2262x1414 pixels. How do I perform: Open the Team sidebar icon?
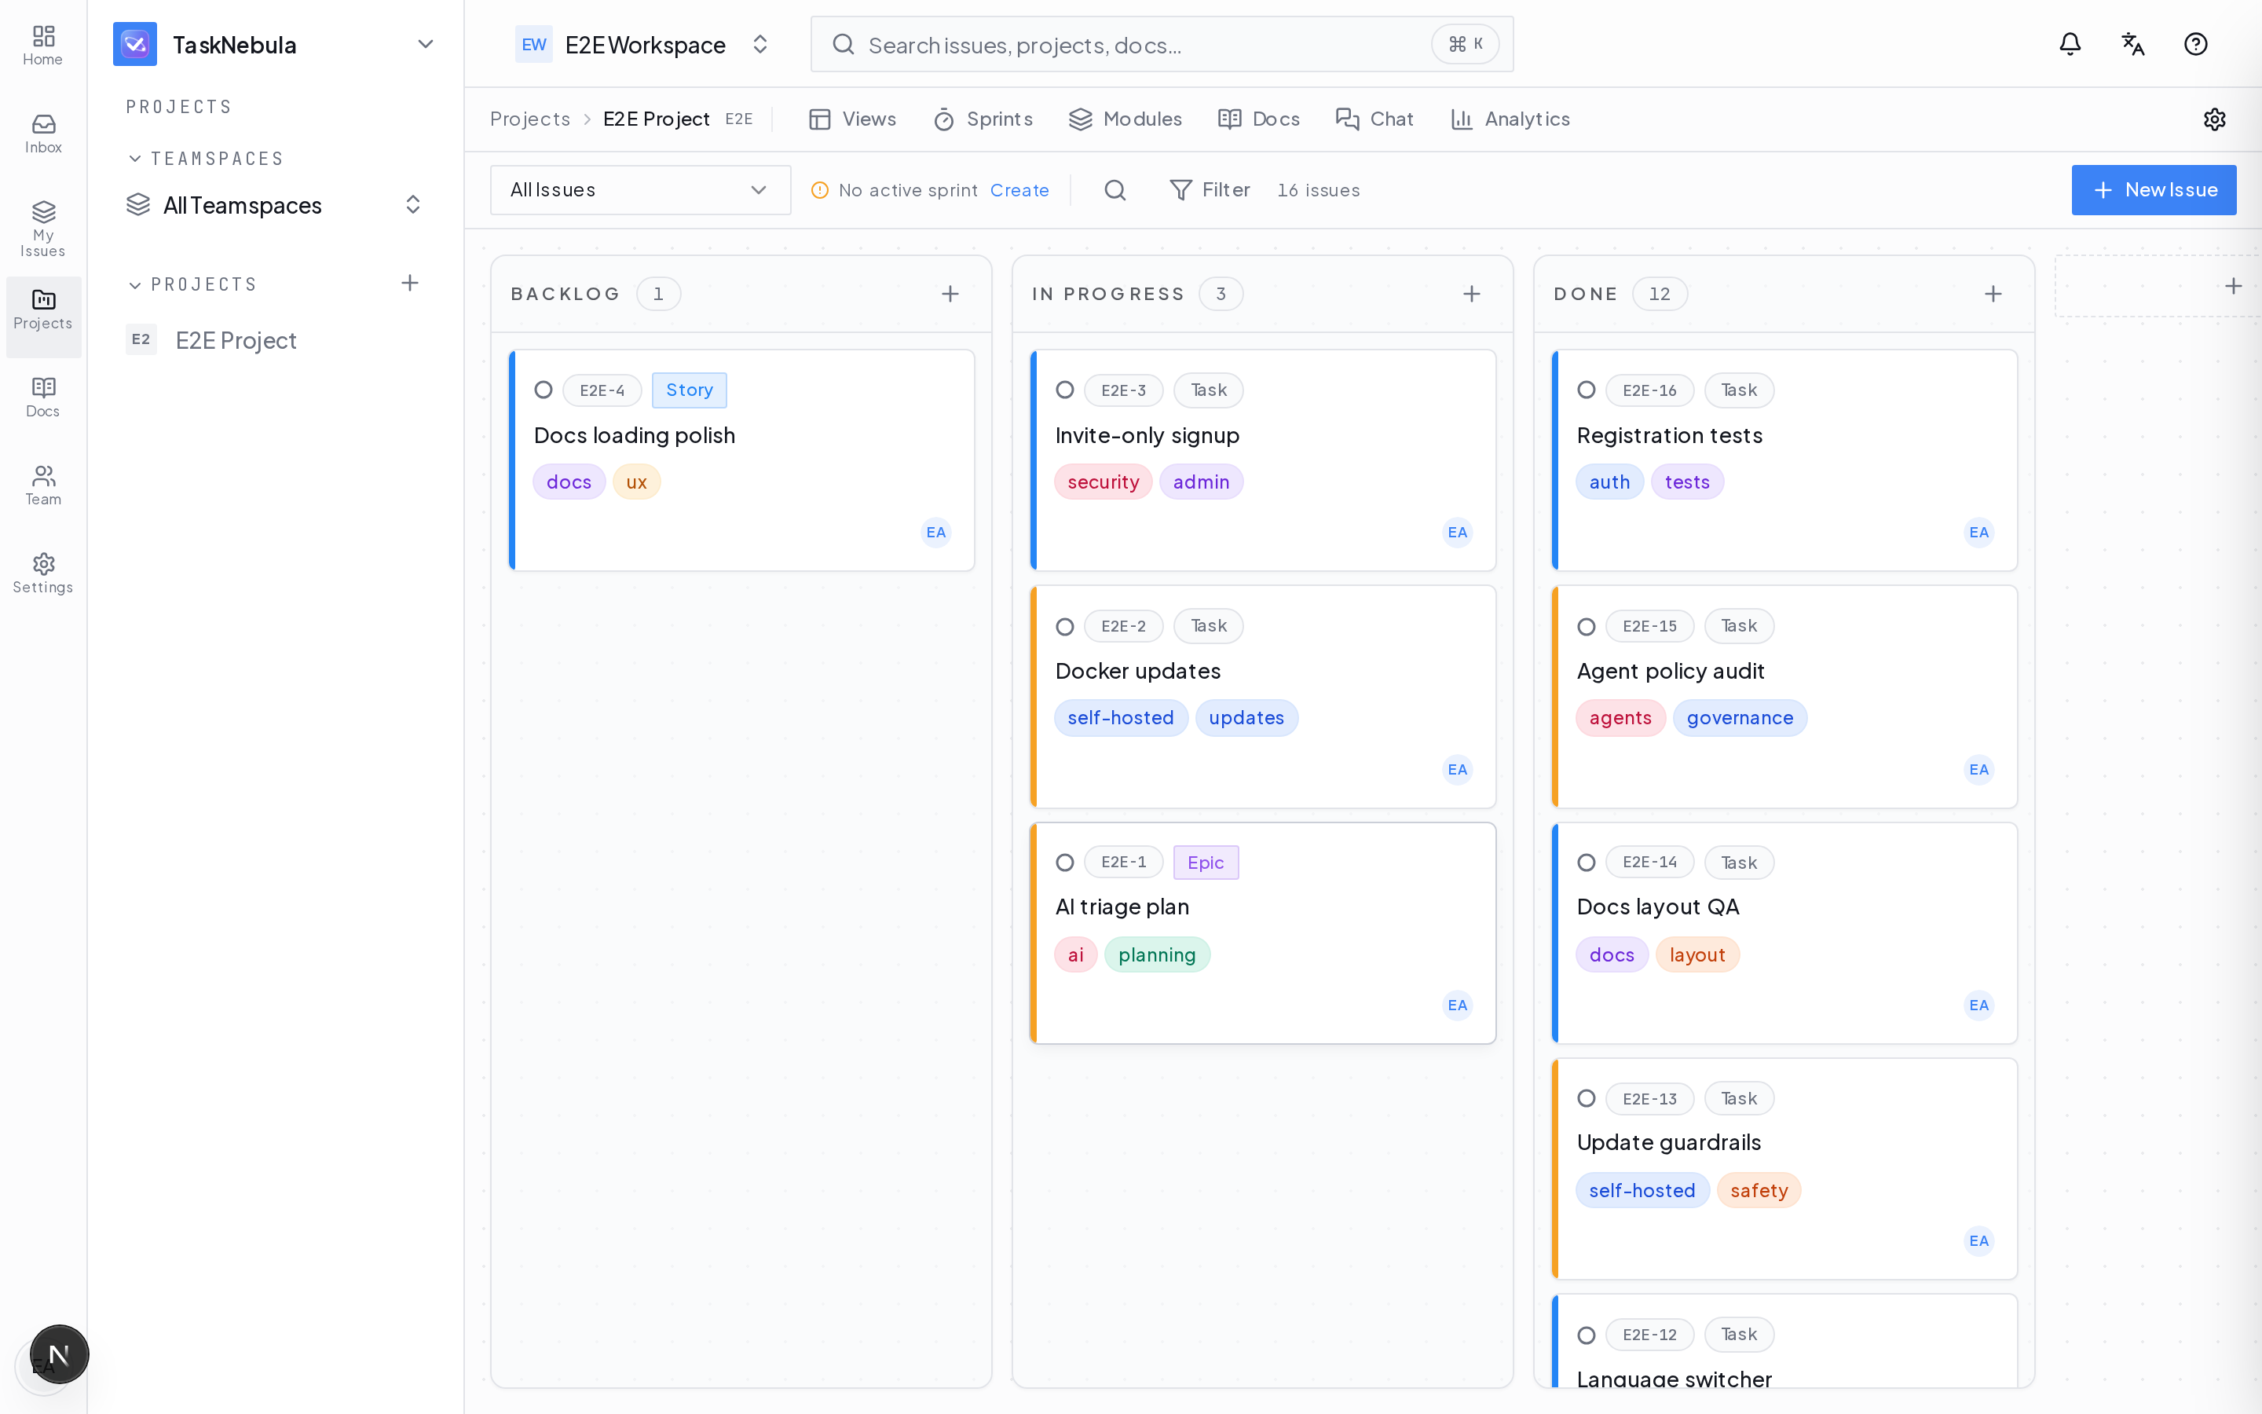43,485
